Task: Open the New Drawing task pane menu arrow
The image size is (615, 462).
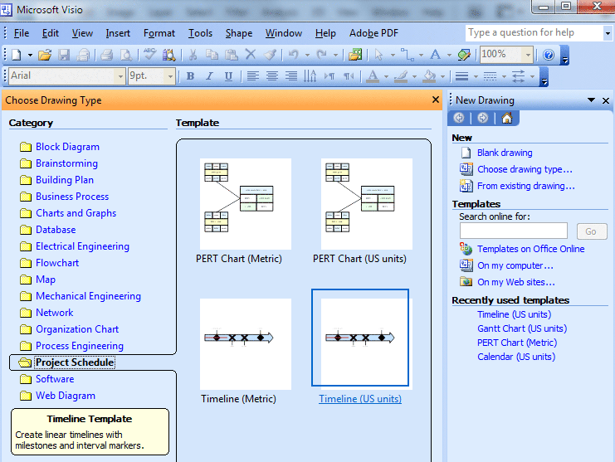Action: (x=591, y=100)
